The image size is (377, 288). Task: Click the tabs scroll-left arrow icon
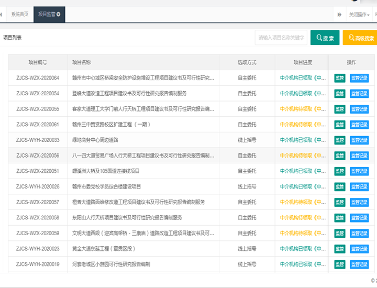pos(1,15)
